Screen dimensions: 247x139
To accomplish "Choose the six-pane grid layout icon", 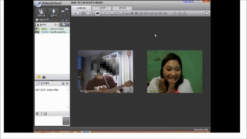I will [x=117, y=14].
